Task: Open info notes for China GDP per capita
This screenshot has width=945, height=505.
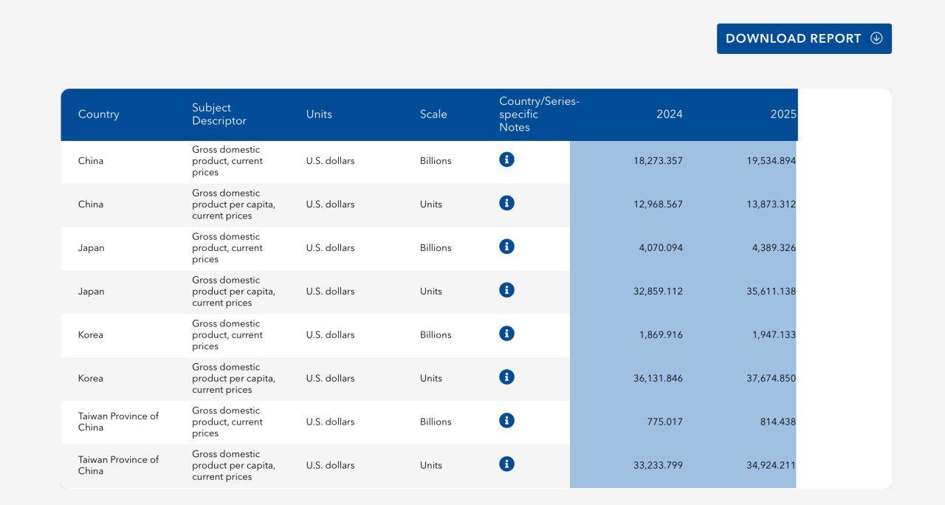Action: tap(506, 203)
